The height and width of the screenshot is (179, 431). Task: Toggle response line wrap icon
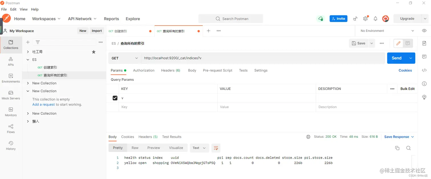pos(216,148)
